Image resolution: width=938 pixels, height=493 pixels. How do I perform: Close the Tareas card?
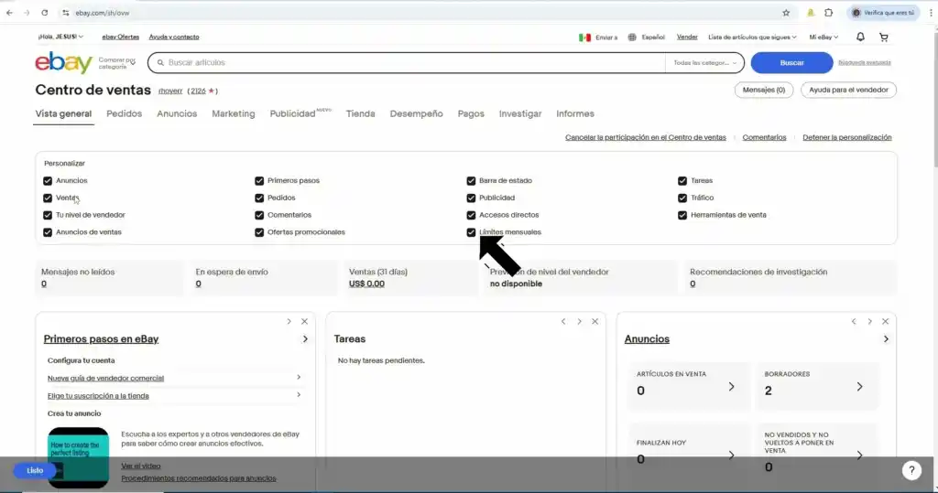pyautogui.click(x=594, y=321)
